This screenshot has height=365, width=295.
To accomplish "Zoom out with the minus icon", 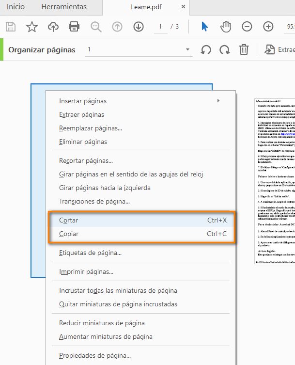I will (247, 27).
